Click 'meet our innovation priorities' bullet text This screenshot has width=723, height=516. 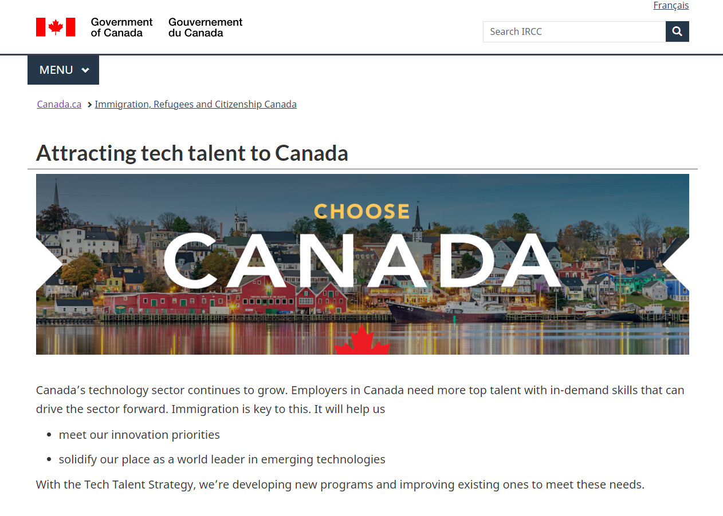coord(139,435)
